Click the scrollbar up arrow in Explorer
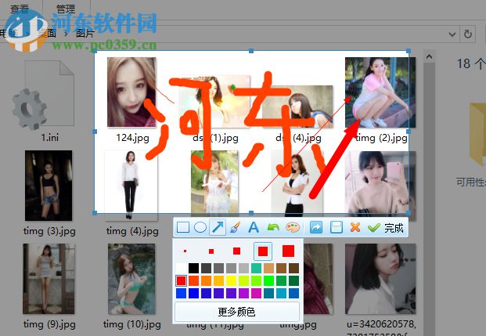The width and height of the screenshot is (486, 336). click(x=430, y=56)
